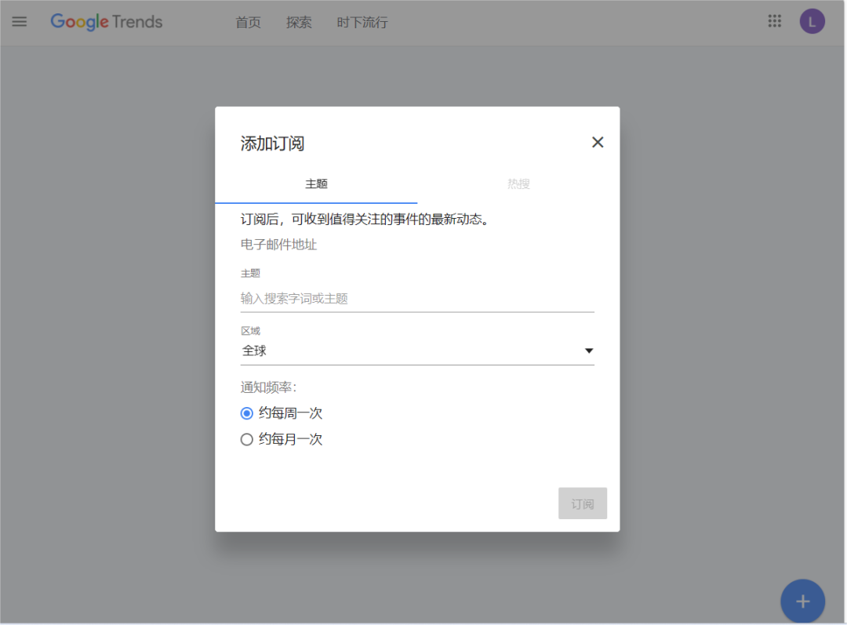Click the Google Trends logo
The width and height of the screenshot is (847, 625).
point(106,22)
